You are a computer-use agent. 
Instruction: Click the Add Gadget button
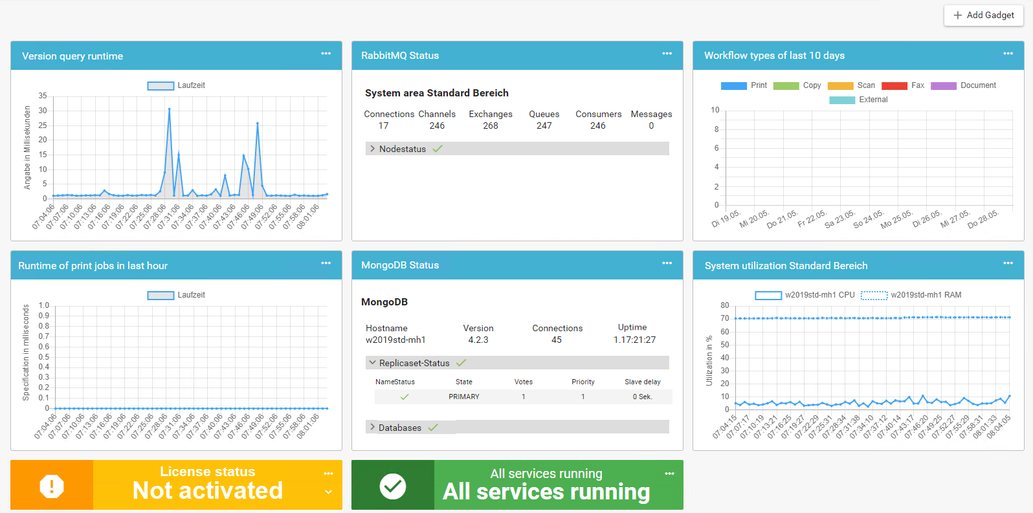pyautogui.click(x=983, y=15)
